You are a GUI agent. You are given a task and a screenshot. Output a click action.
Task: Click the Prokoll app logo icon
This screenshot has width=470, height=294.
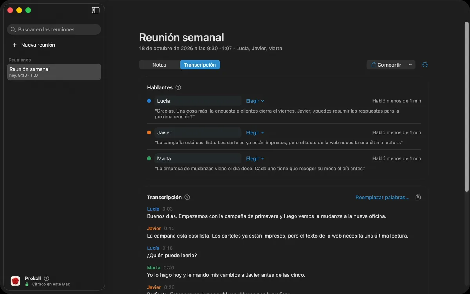point(15,281)
